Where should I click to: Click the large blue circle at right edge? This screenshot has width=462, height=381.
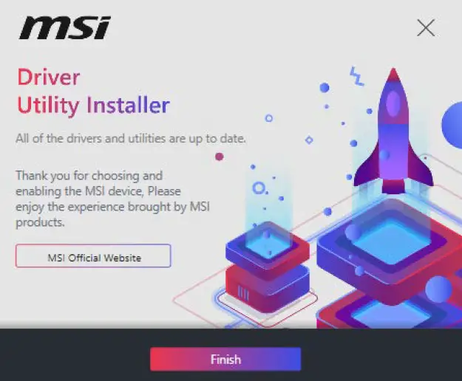[452, 125]
